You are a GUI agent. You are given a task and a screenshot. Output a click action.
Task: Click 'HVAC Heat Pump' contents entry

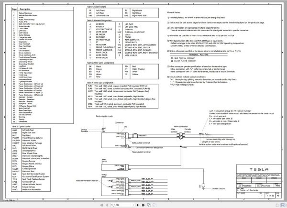25,77
